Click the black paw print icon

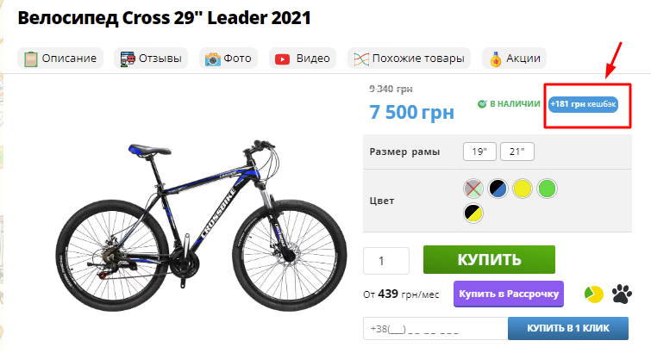pyautogui.click(x=622, y=294)
